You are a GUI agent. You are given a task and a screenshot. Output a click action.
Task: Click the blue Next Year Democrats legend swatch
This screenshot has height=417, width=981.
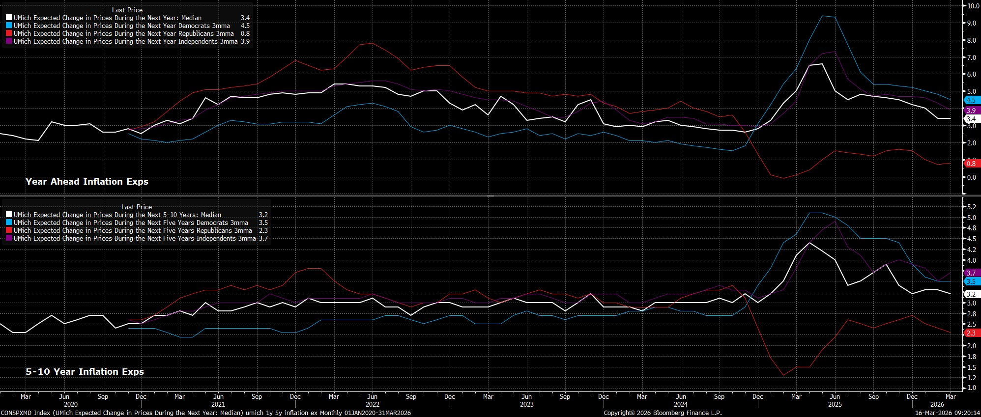click(x=9, y=26)
